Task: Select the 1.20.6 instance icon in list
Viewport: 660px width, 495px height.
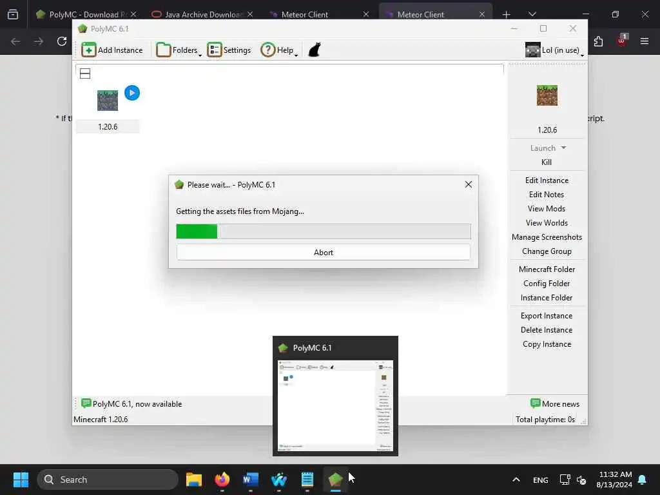Action: 108,100
